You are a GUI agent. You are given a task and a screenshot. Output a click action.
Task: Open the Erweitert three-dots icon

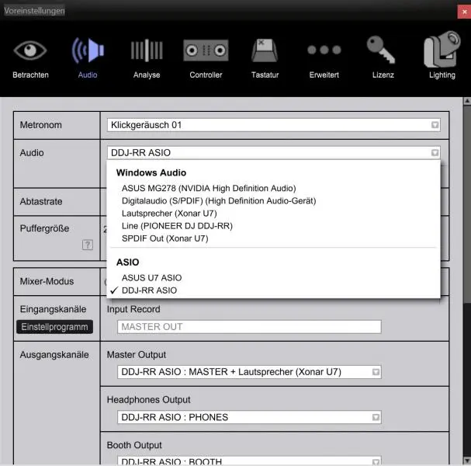pyautogui.click(x=324, y=51)
